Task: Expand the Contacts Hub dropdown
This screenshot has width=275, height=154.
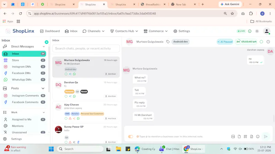Action: click(124, 31)
